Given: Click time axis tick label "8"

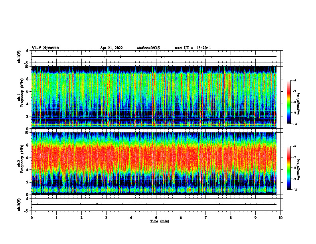Looking at the screenshot, I should click(x=231, y=218).
